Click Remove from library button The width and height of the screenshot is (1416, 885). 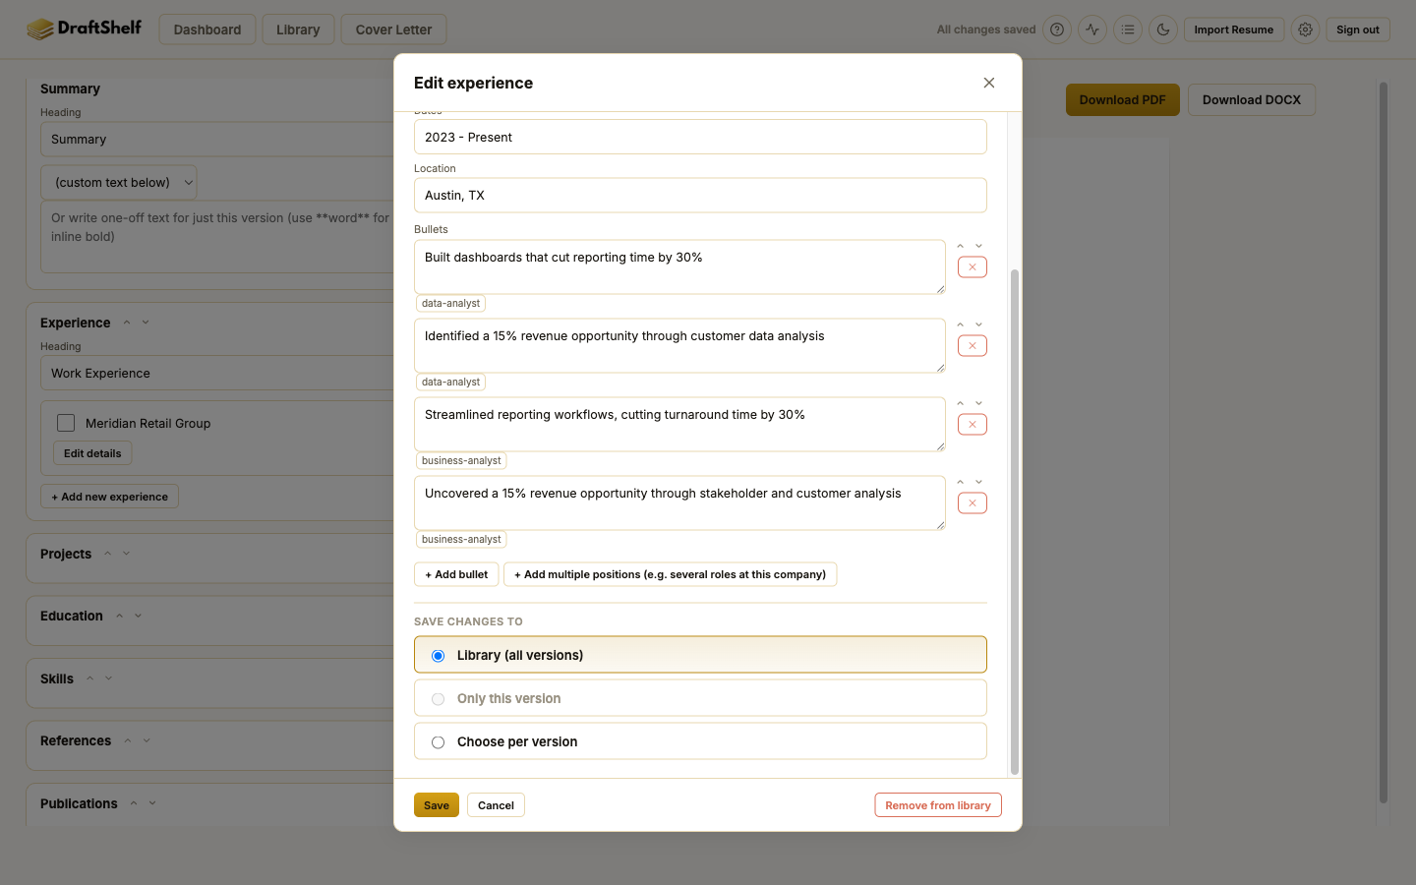click(x=938, y=805)
